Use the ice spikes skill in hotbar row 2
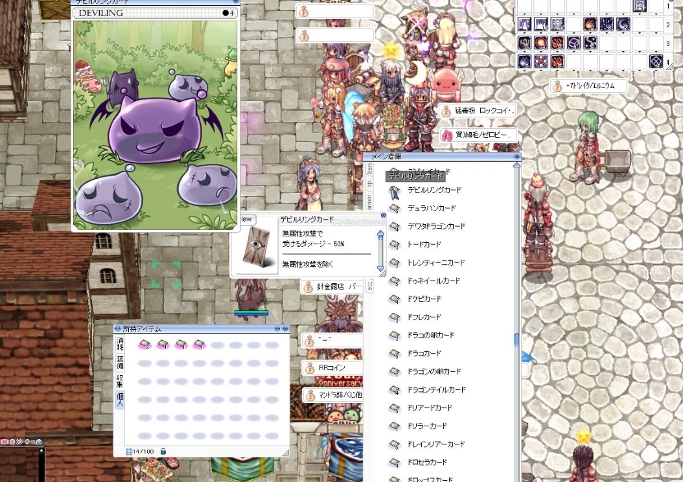Viewport: 683px width, 482px height. coord(540,24)
